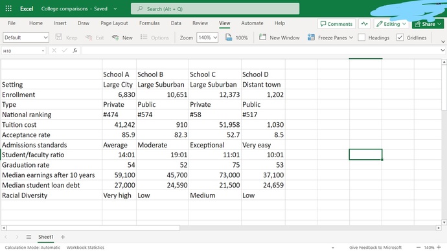The width and height of the screenshot is (447, 251).
Task: Open sheet view Options
Action: point(155,38)
